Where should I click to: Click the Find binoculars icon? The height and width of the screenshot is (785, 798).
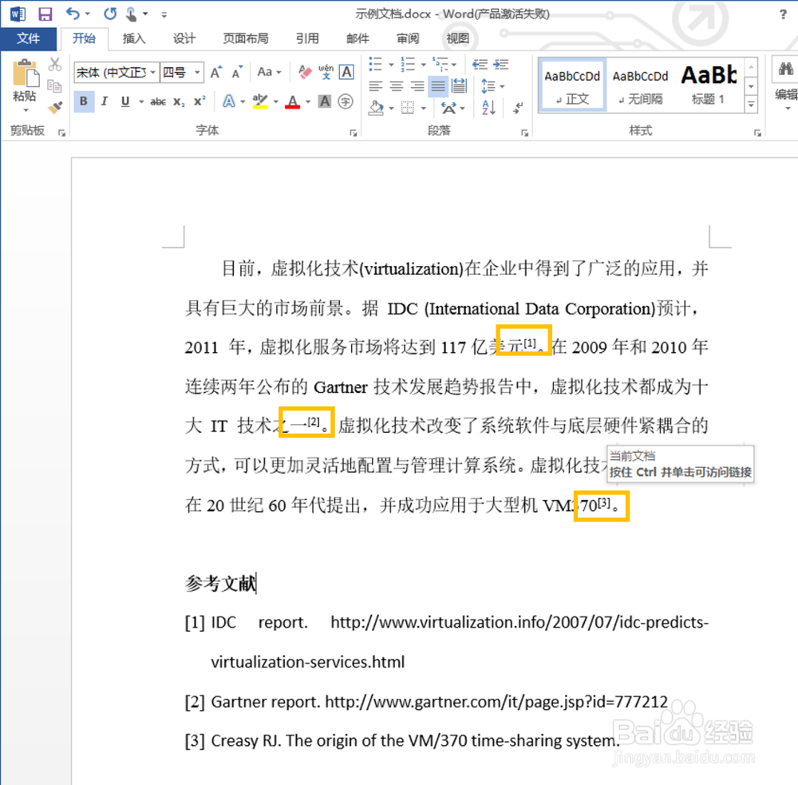point(786,69)
